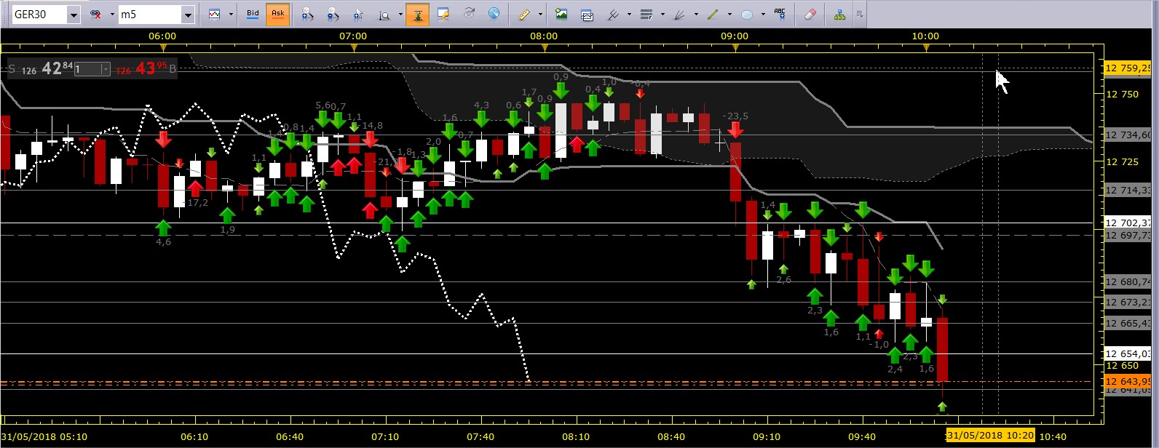Select the cursor zoom pointer tool
Screen dimensions: 1159x448
(x=358, y=14)
